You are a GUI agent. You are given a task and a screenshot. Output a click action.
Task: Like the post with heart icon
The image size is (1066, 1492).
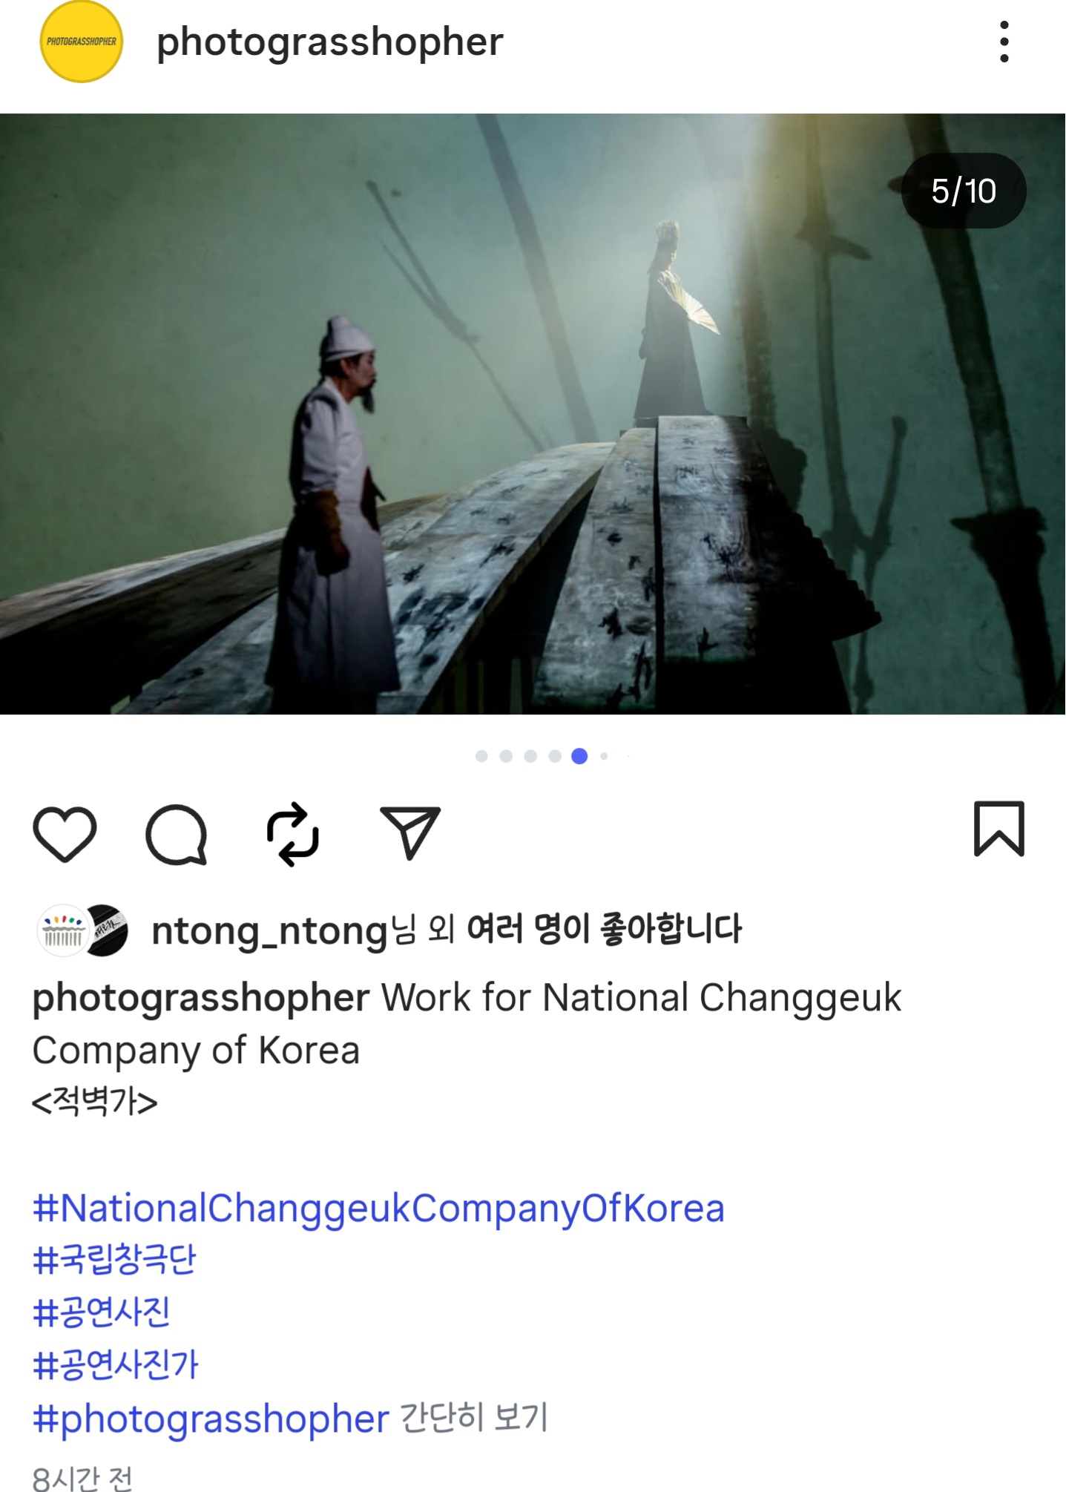point(65,833)
